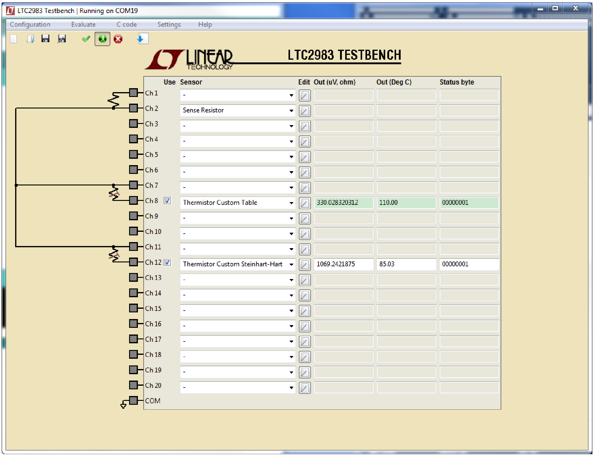
Task: Expand the Ch 2 Sense Resistor dropdown
Action: tap(291, 111)
